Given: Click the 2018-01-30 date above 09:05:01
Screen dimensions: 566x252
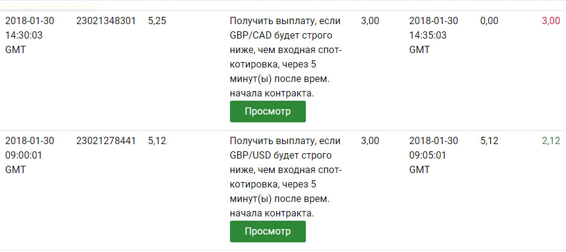Looking at the screenshot, I should pyautogui.click(x=433, y=141).
